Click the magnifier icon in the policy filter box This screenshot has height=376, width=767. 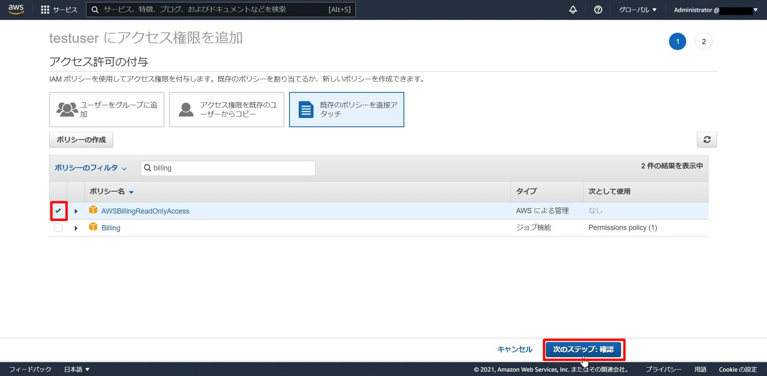tap(148, 168)
